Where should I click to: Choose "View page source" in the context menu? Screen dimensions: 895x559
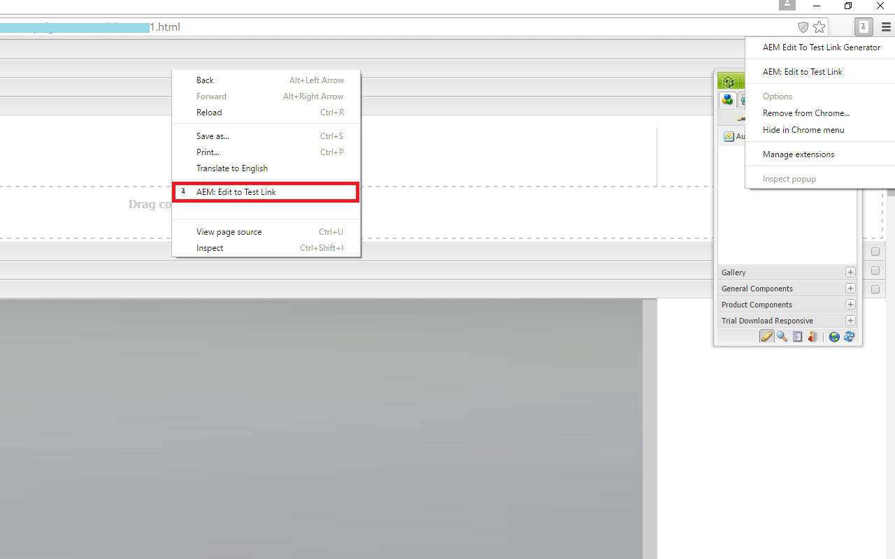click(x=229, y=231)
